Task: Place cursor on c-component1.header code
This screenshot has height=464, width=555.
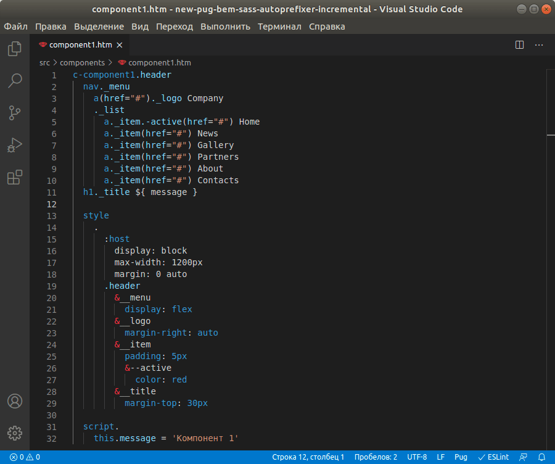Action: pos(122,75)
